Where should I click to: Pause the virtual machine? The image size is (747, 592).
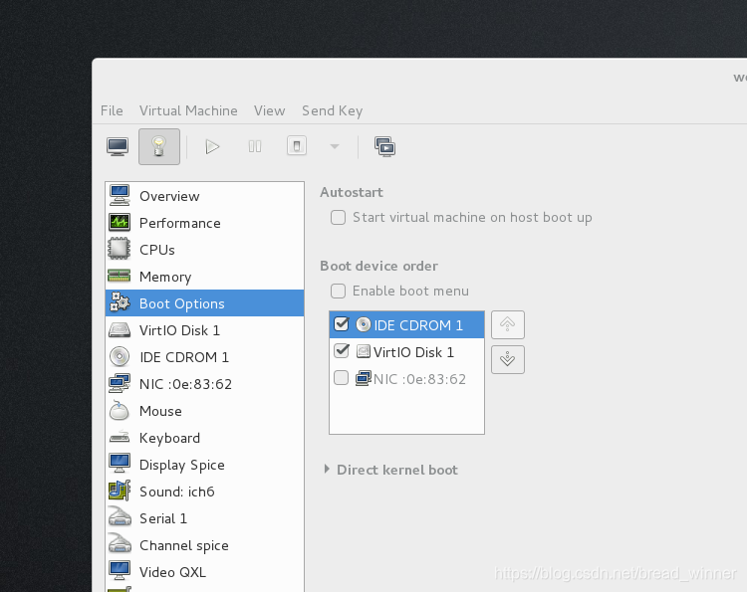[x=255, y=146]
